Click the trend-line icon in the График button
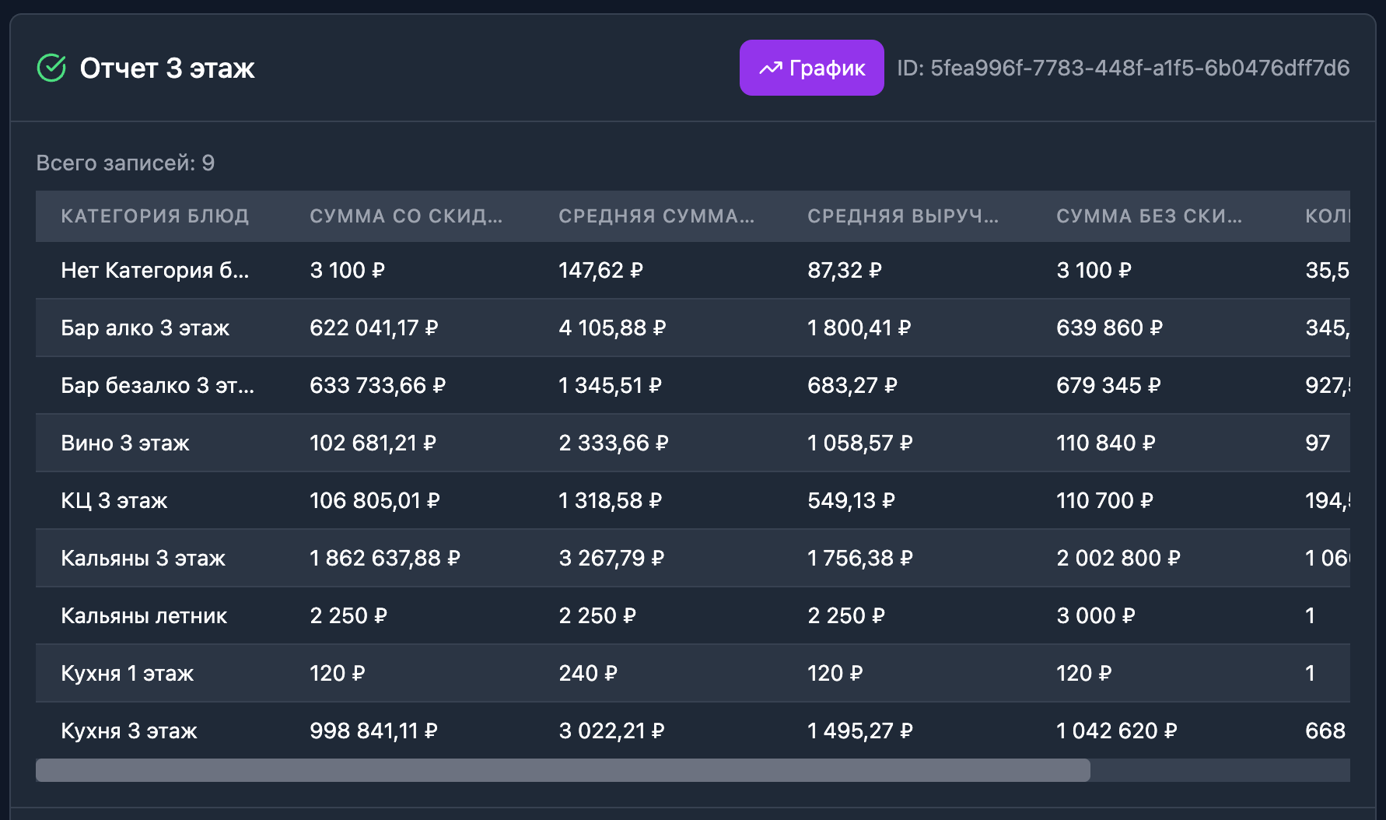 click(770, 68)
